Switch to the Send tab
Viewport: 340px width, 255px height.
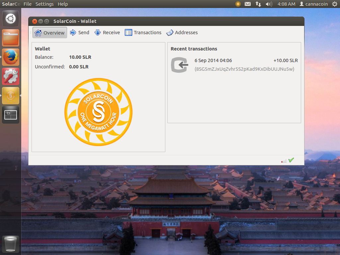pos(80,33)
